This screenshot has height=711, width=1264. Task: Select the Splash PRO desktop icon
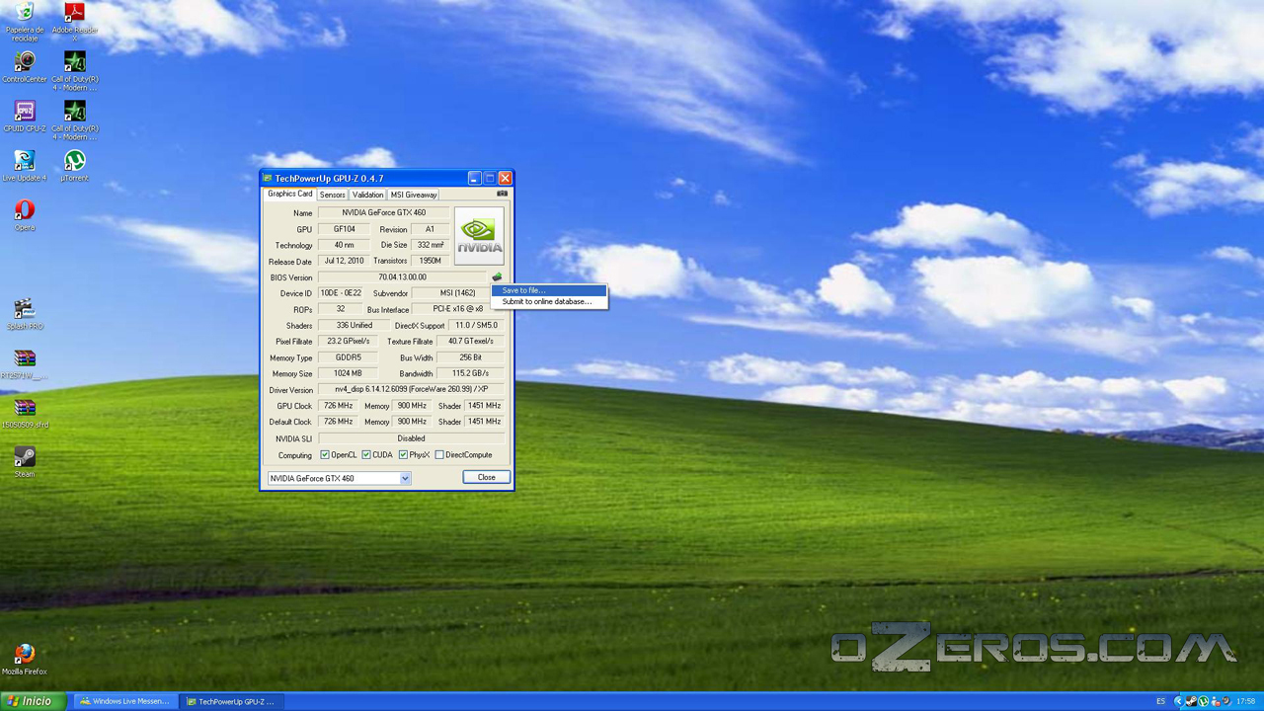25,315
